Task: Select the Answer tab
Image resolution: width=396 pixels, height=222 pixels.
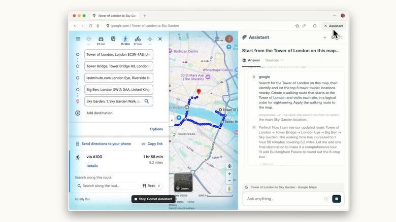Action: pyautogui.click(x=251, y=60)
